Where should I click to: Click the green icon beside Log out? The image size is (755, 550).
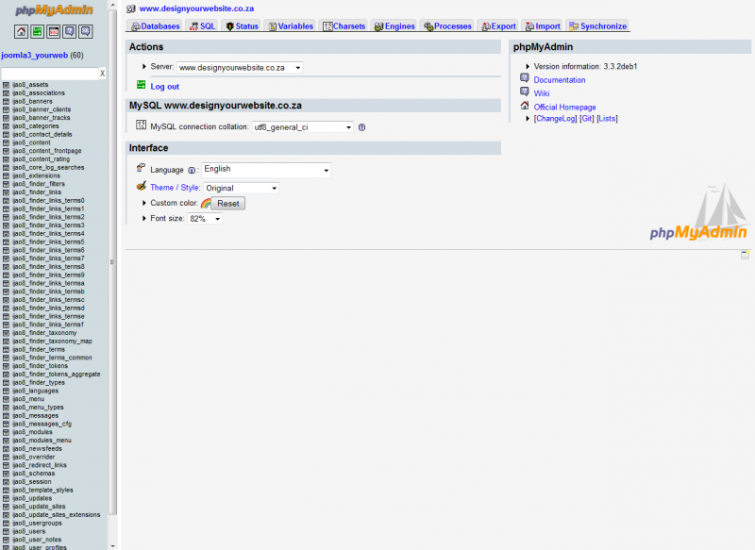(141, 85)
